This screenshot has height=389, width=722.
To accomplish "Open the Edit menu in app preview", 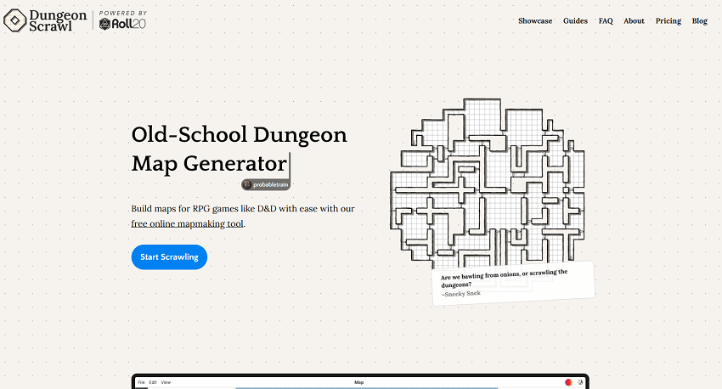I will point(153,383).
